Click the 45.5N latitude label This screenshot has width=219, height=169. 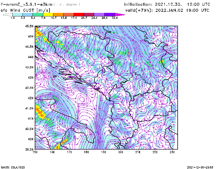pyautogui.click(x=29, y=26)
